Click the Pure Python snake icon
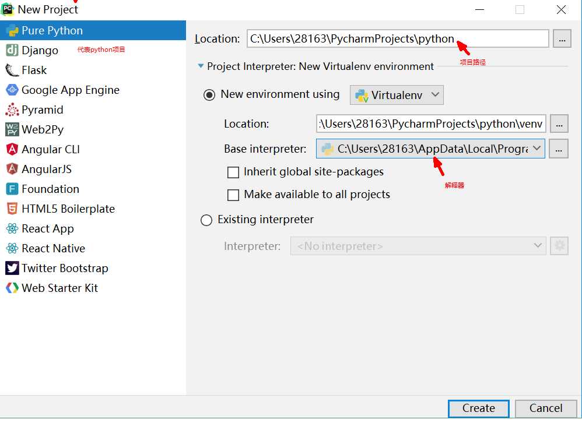 pos(12,30)
